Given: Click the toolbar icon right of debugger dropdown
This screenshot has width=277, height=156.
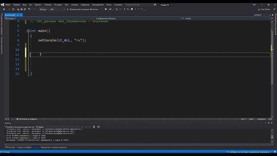Looking at the screenshot, I should click(106, 10).
